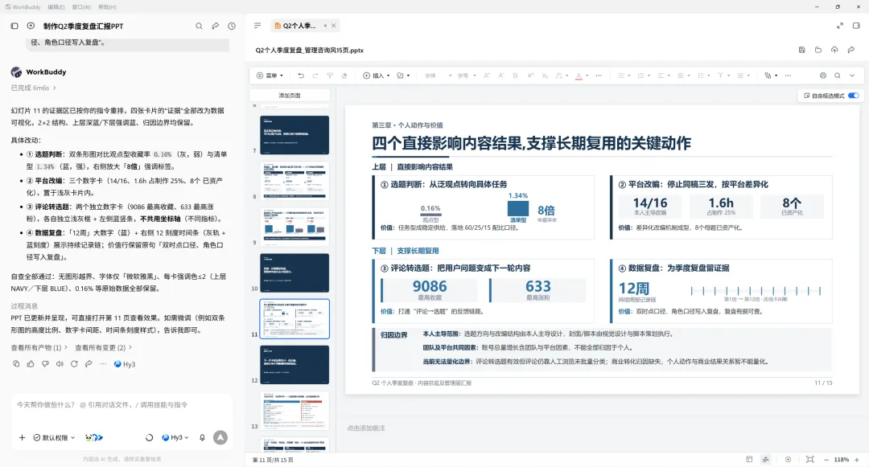Clear formatting with the eraser icon
The image size is (869, 467).
tap(344, 76)
